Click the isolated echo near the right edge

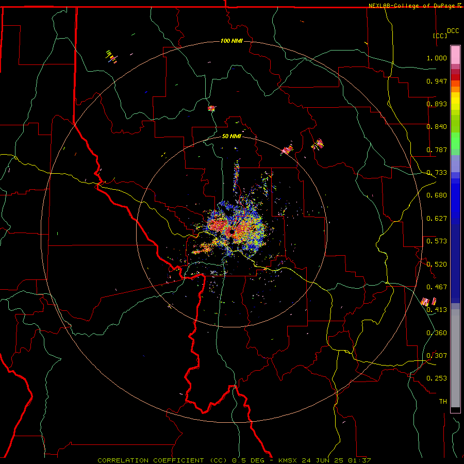[428, 302]
